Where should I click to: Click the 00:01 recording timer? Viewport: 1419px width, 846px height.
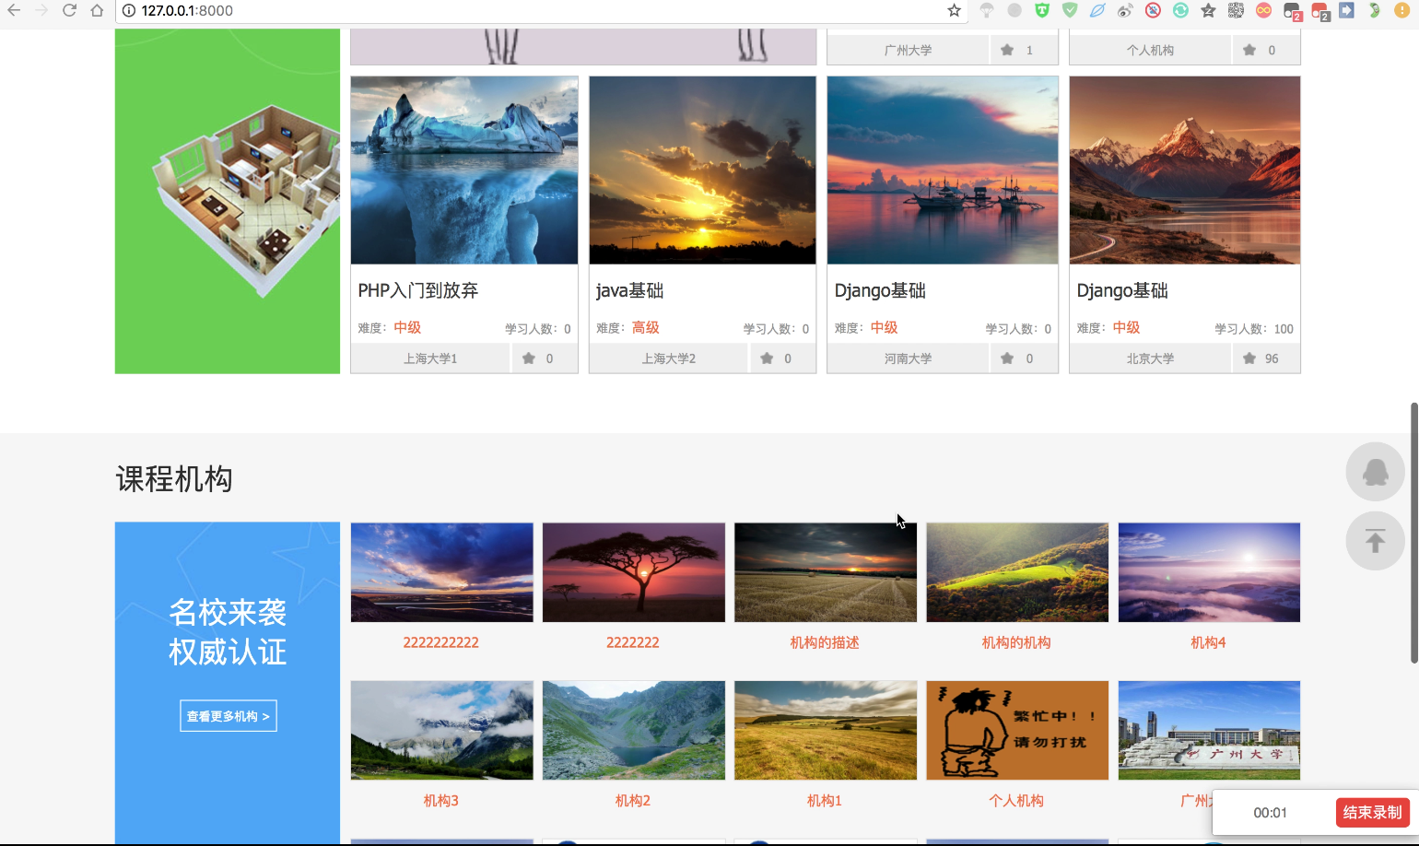[1270, 813]
